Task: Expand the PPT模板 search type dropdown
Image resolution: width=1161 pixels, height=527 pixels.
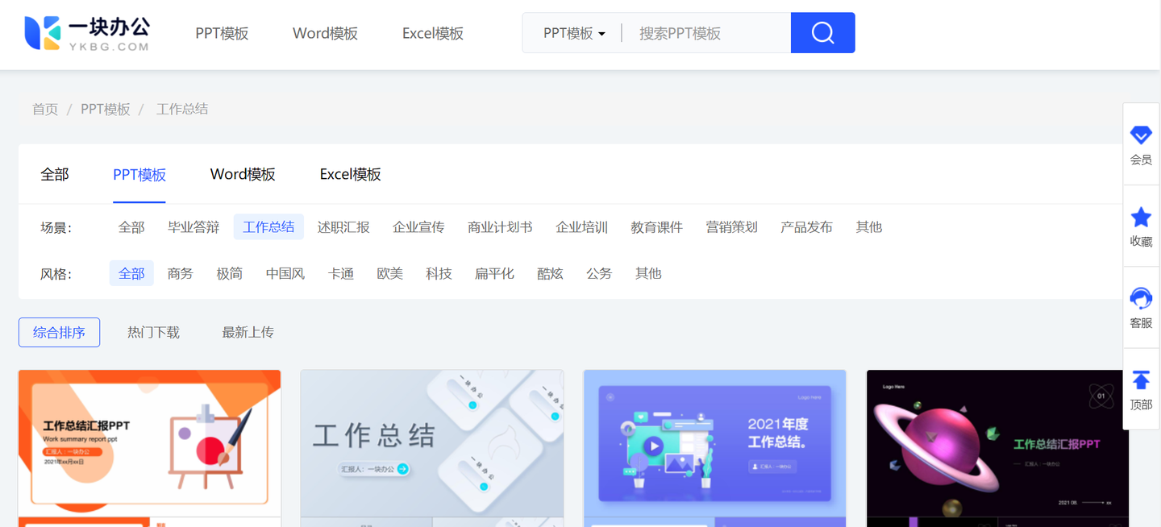Action: [574, 33]
